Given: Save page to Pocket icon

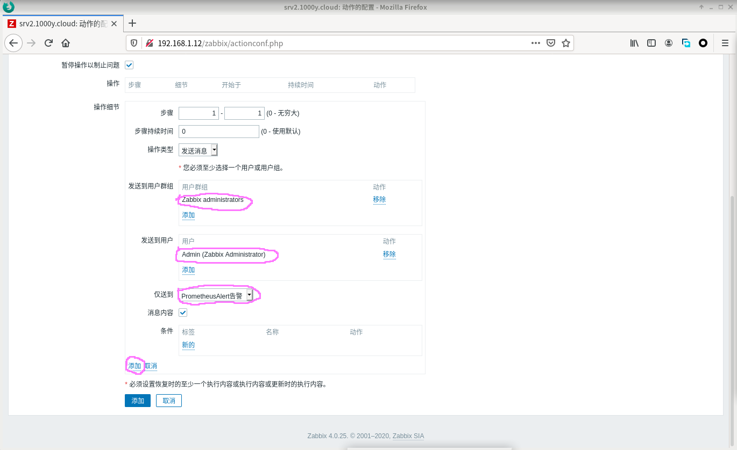Looking at the screenshot, I should click(551, 43).
